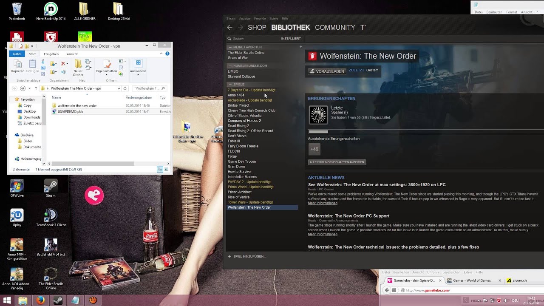Open Firefox from the taskbar
Viewport: 544px width, 306px height.
[x=40, y=300]
